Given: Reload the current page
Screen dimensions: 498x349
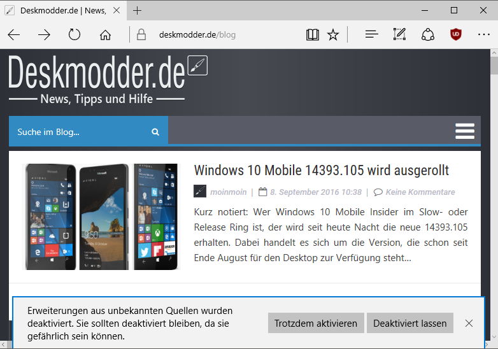Looking at the screenshot, I should [x=75, y=34].
